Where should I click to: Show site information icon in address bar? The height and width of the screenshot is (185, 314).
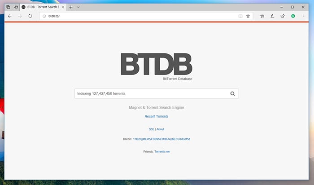[44, 16]
